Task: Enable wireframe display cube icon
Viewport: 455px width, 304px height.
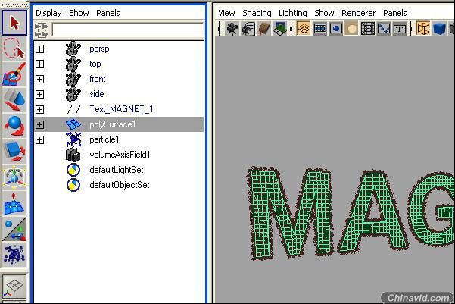Action: (x=423, y=29)
